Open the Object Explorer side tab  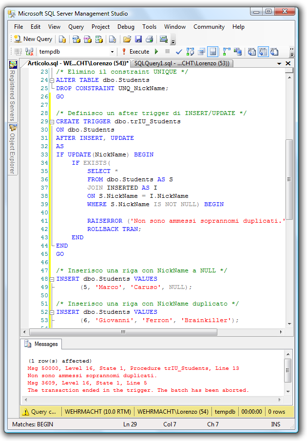point(13,149)
